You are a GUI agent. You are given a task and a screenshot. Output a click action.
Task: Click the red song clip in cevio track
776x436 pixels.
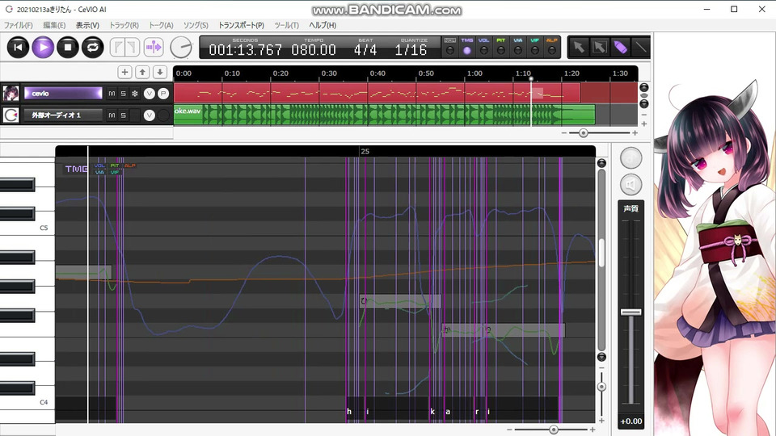377,93
